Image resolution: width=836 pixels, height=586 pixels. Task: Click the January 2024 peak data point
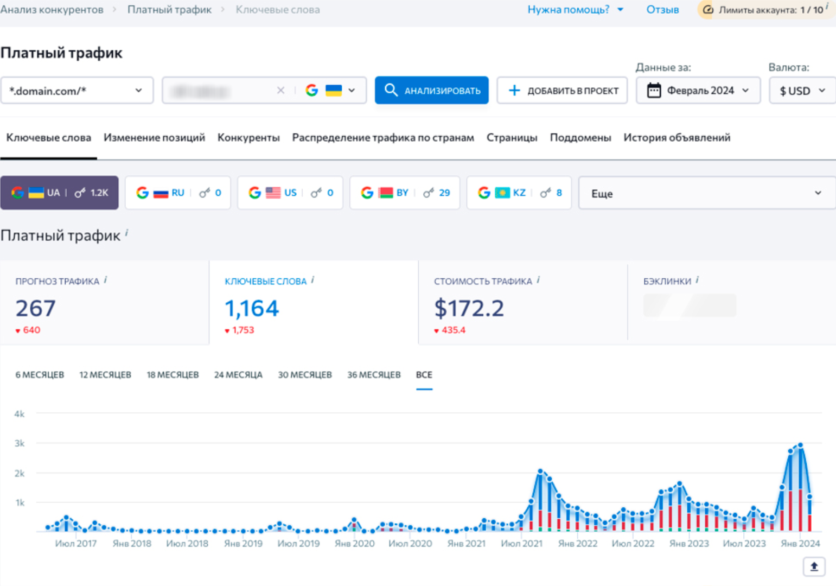pyautogui.click(x=800, y=444)
